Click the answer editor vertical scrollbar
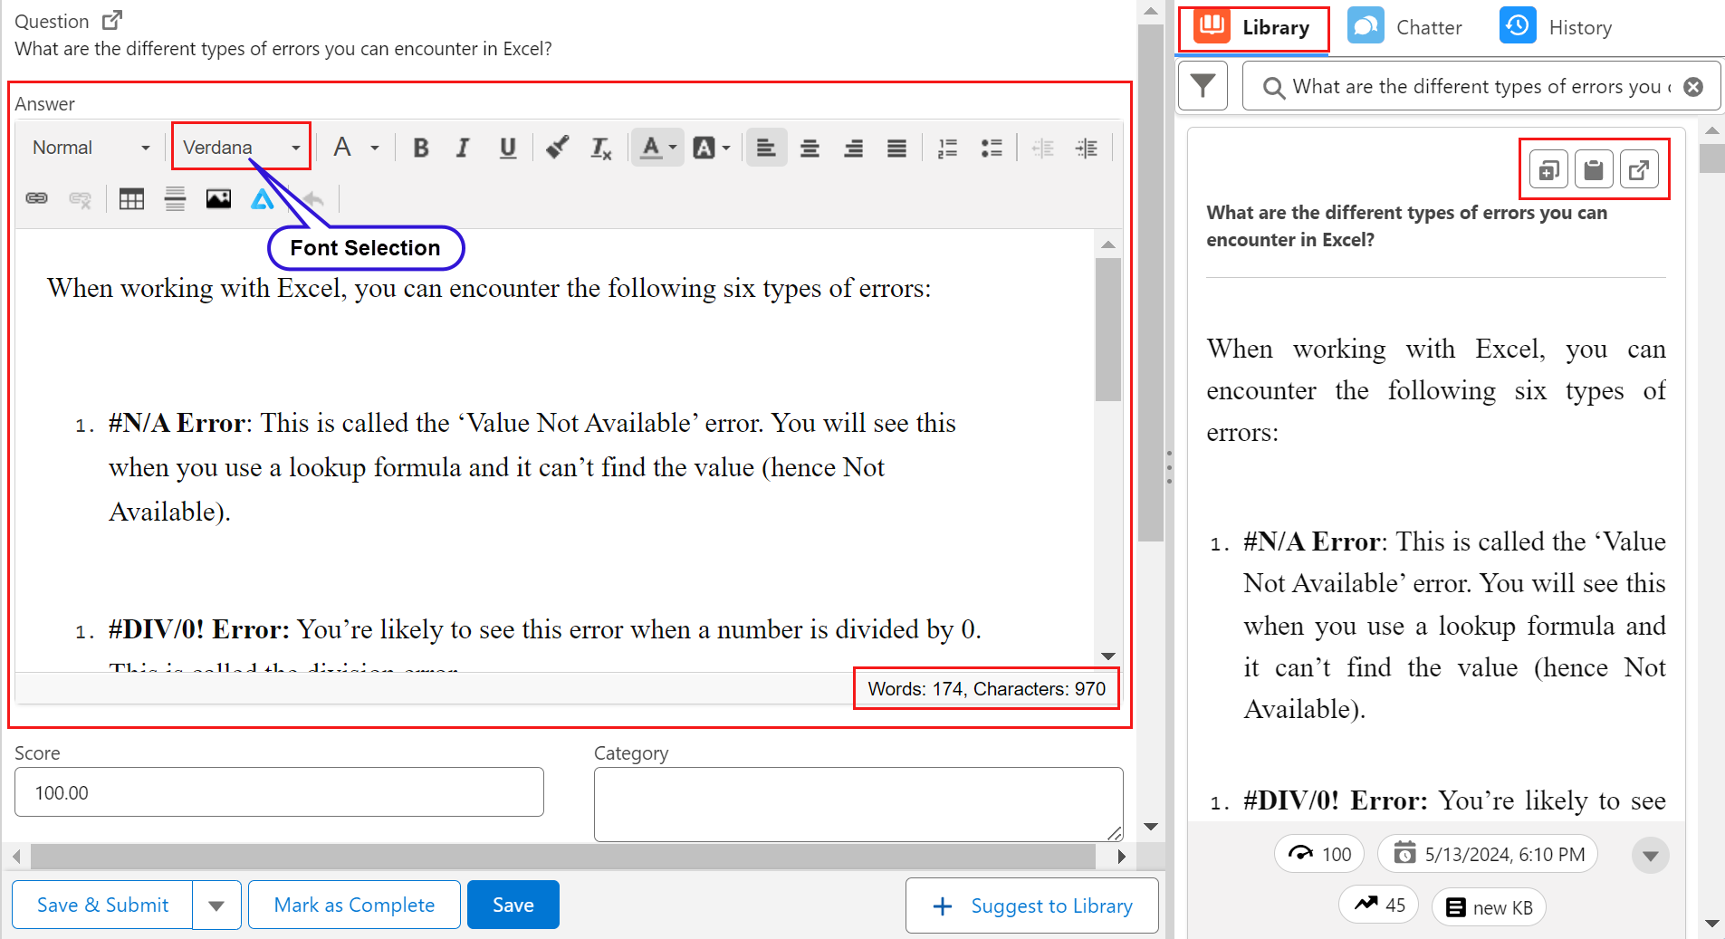 1107,330
